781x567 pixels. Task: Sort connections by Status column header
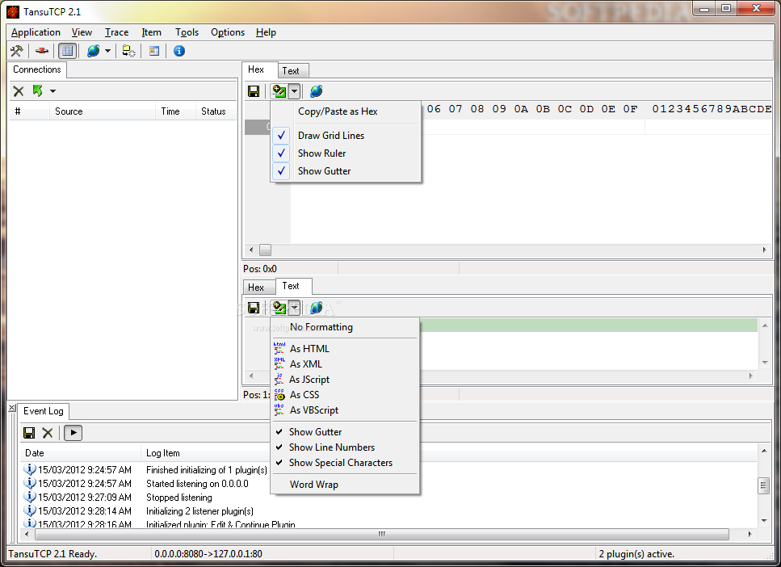216,111
